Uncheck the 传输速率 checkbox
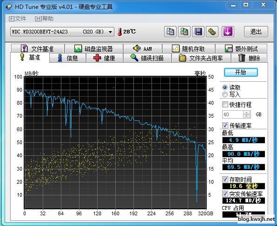This screenshot has width=277, height=226. click(225, 125)
